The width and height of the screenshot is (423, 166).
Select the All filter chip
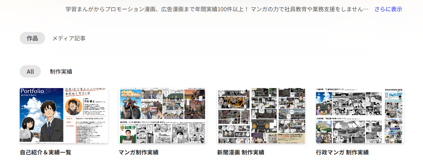[x=30, y=72]
